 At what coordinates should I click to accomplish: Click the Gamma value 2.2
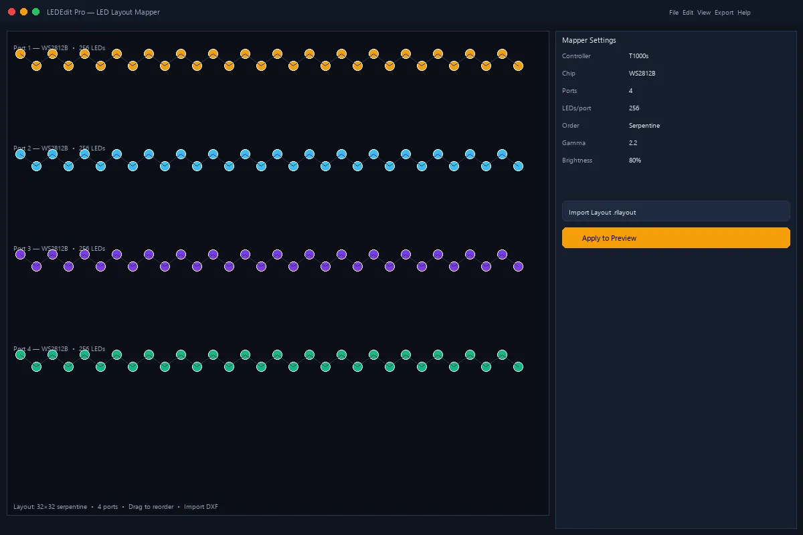click(x=633, y=143)
